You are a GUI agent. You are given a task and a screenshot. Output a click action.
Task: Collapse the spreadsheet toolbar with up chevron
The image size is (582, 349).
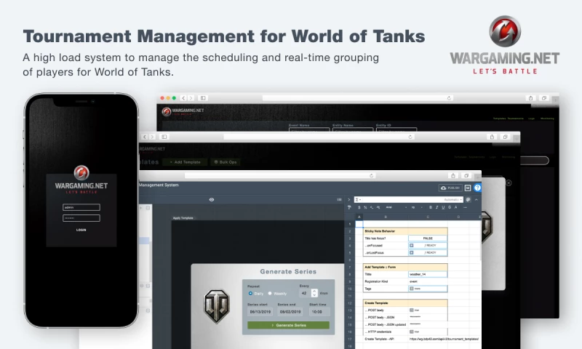tap(477, 199)
